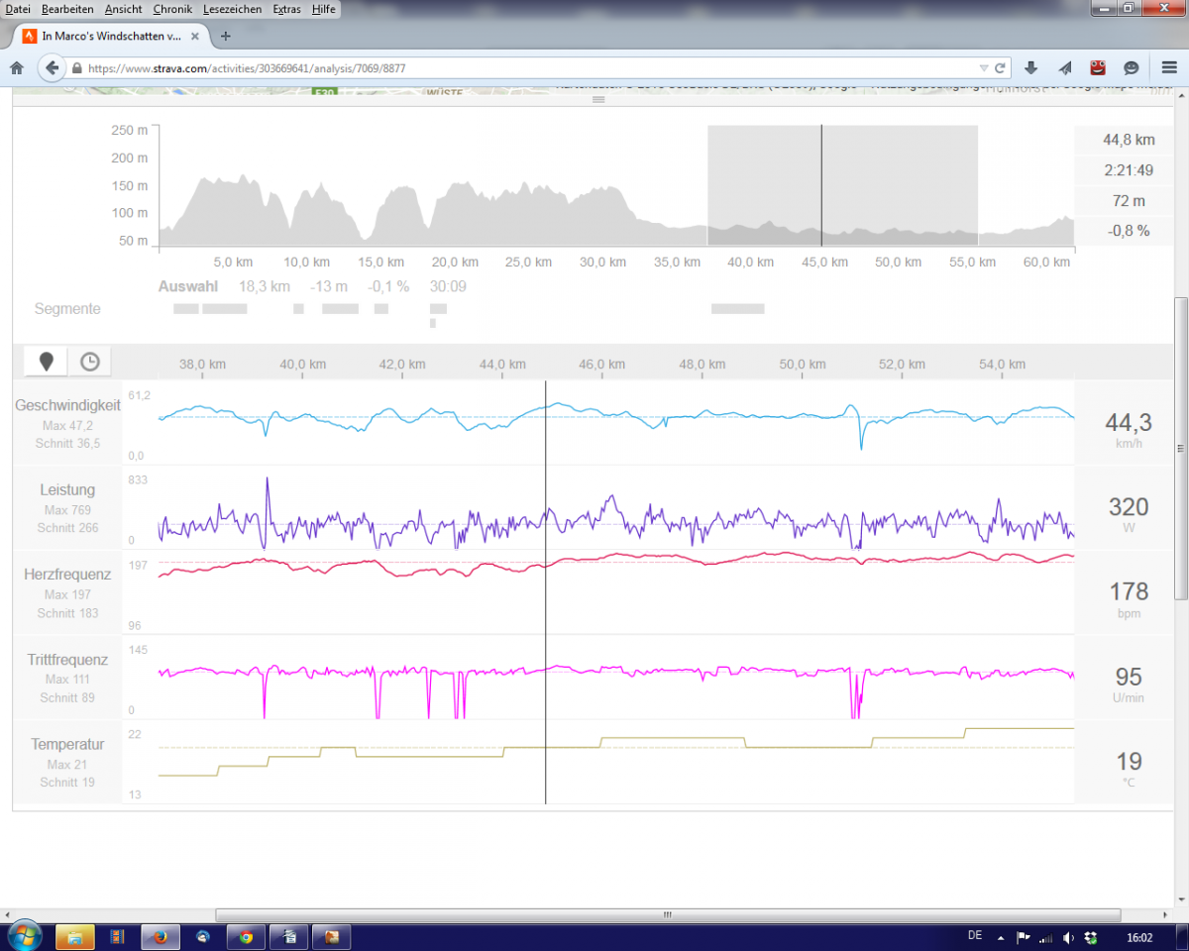Open the Lesezeichen menu
This screenshot has height=951, width=1189.
(232, 9)
